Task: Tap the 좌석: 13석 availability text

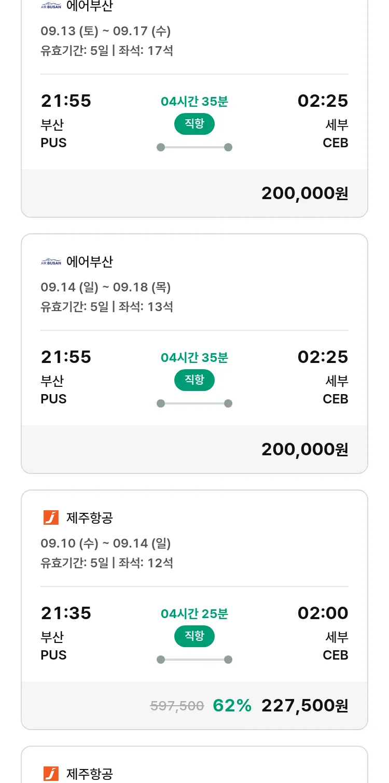Action: (x=146, y=306)
